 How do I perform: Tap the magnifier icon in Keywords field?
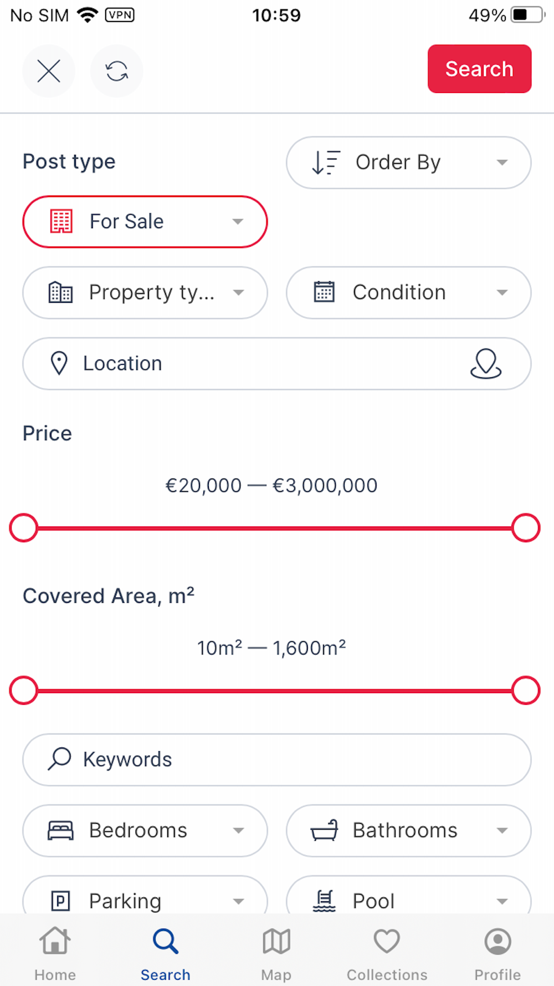59,759
